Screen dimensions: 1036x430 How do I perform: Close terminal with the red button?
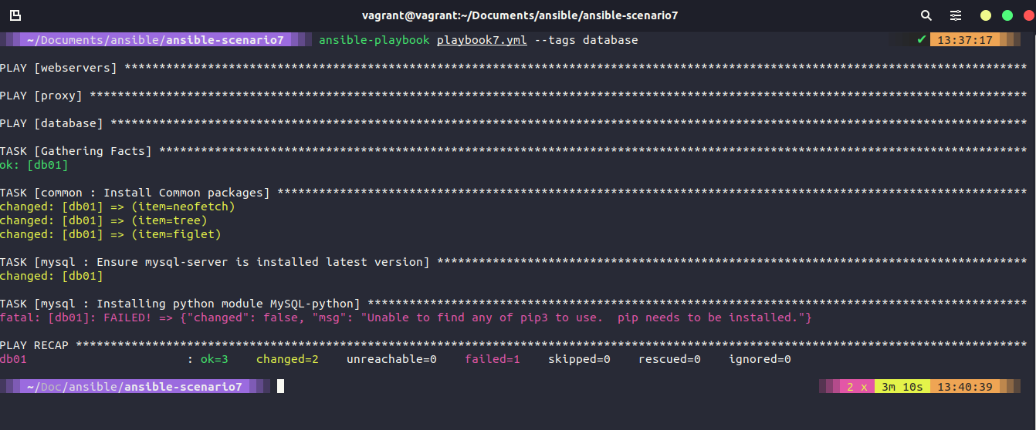[1028, 15]
